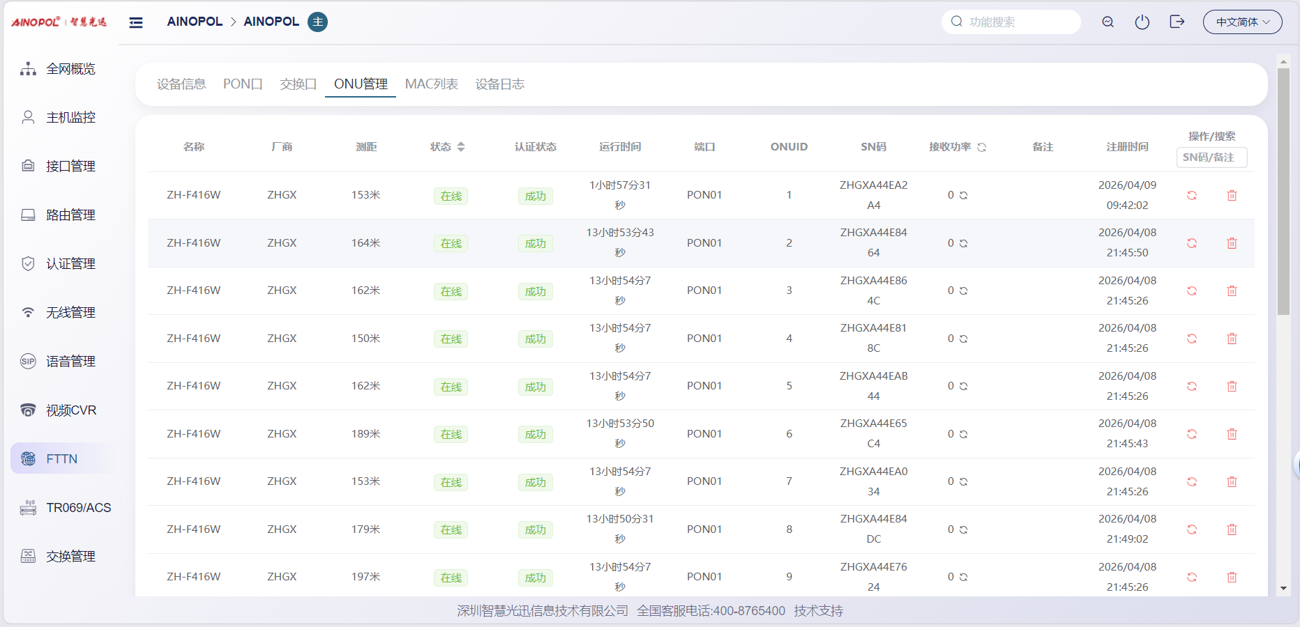Switch to the PON口 tab

click(243, 84)
